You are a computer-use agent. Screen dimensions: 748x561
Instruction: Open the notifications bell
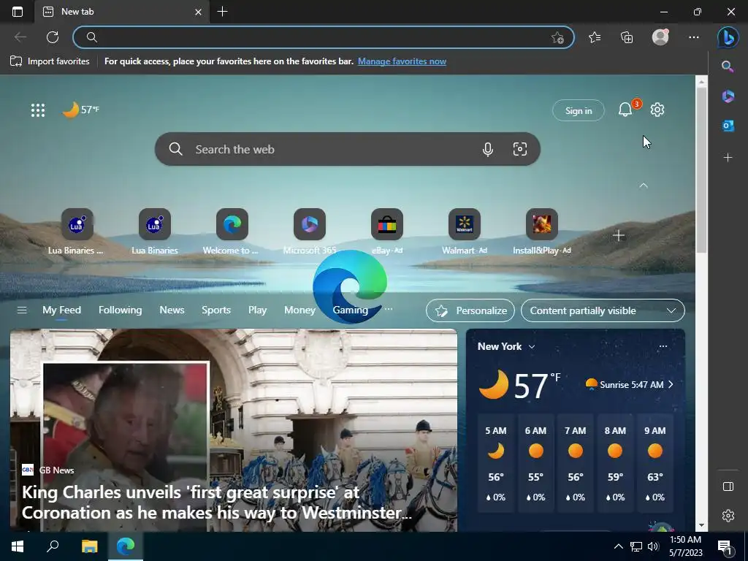[625, 110]
